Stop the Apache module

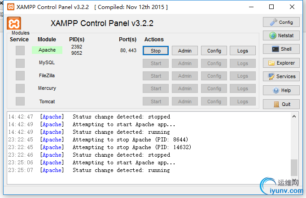point(156,51)
